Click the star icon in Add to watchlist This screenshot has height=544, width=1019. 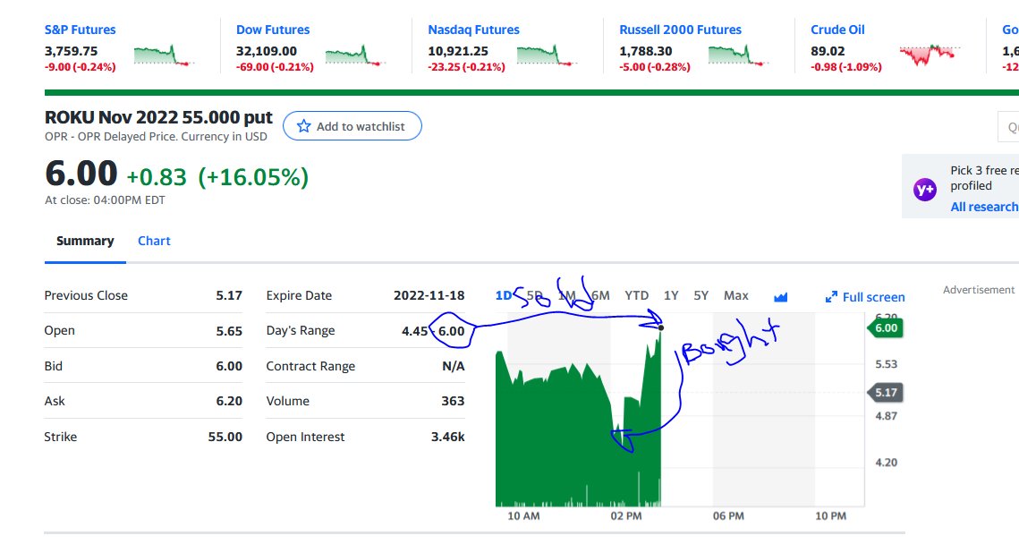(303, 126)
